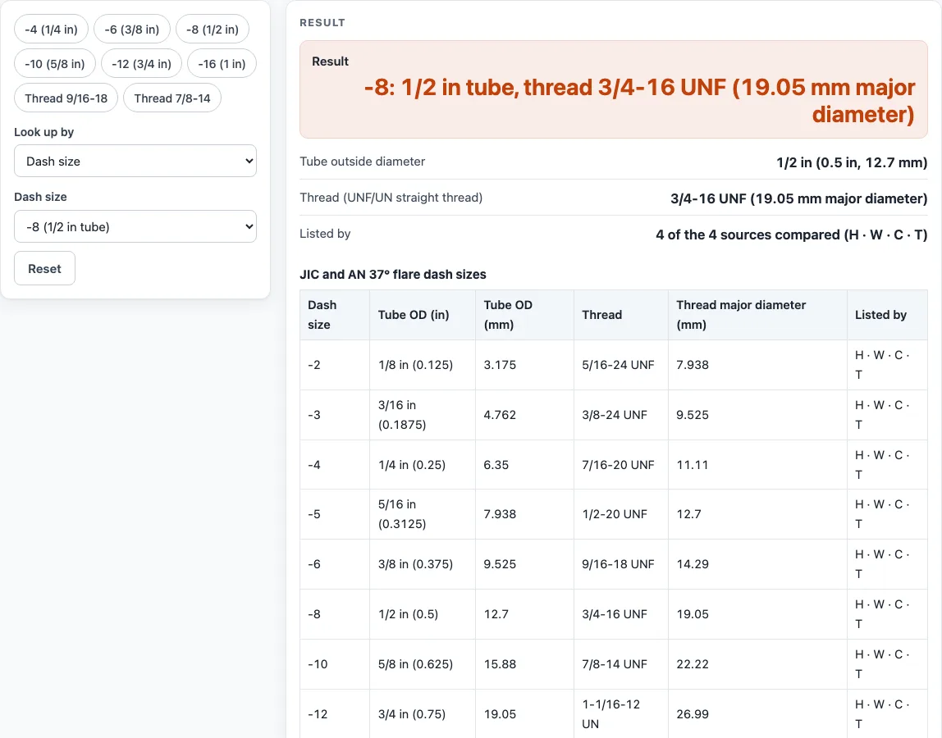Click the 1/2-20 UNF thread cell

point(620,514)
